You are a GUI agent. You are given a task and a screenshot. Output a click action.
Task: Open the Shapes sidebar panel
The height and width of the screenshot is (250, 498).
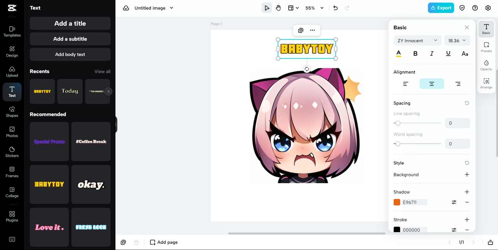[x=12, y=112]
